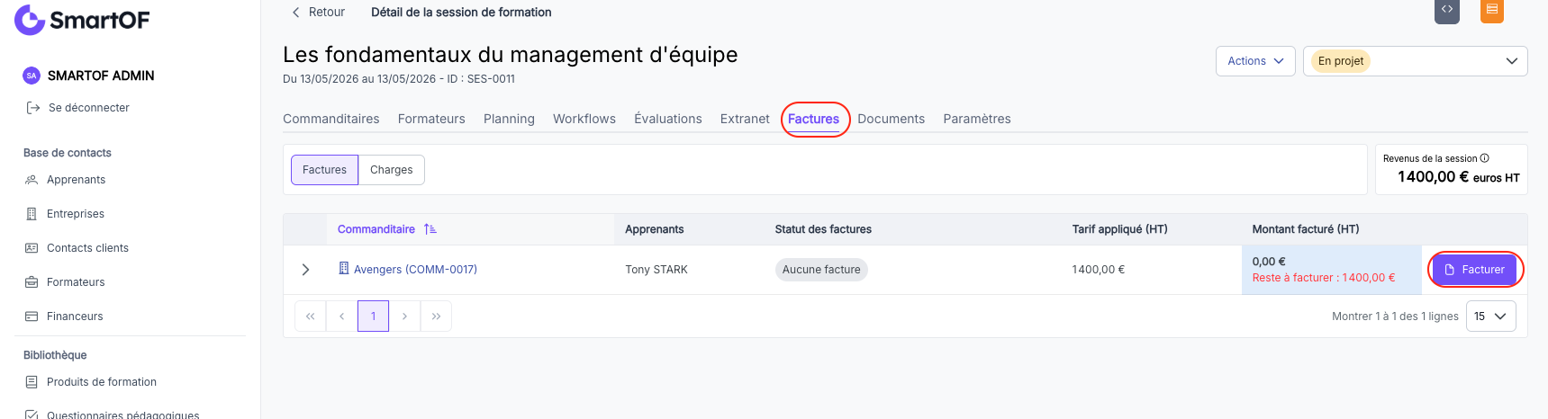Click the Produits de formation icon

coord(32,382)
